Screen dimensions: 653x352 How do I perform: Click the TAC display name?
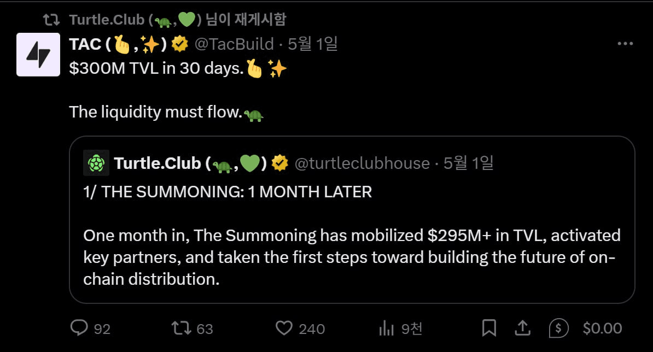click(118, 44)
